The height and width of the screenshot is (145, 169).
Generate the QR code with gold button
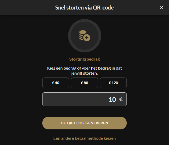[84, 123]
